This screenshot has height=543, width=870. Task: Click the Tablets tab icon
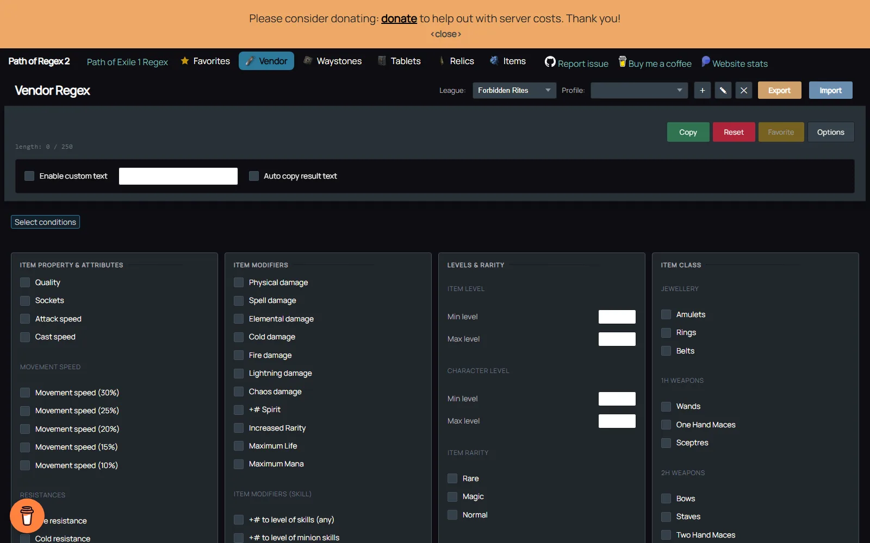[x=382, y=61]
